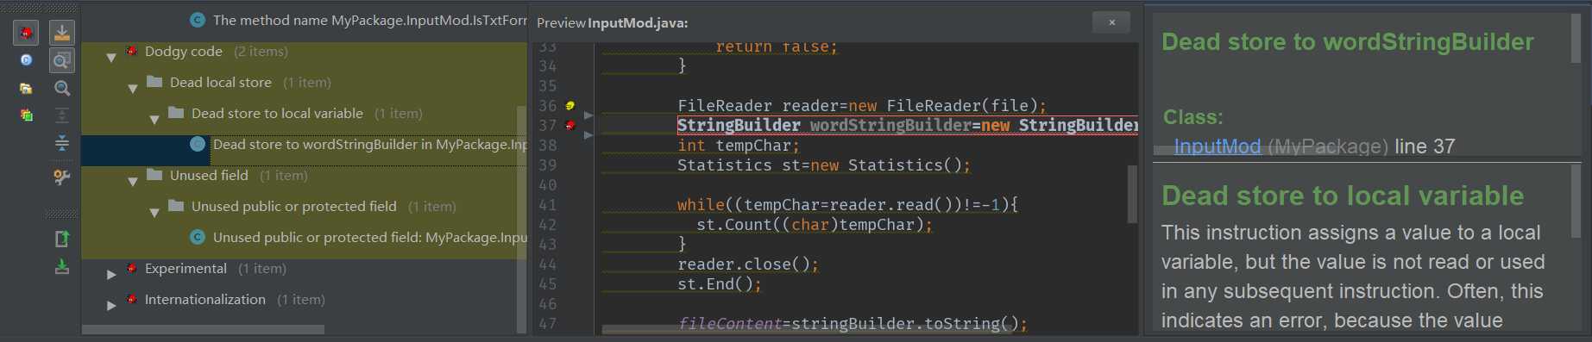Select the 'Dodgy code' tree label
The image size is (1592, 342).
(x=184, y=51)
